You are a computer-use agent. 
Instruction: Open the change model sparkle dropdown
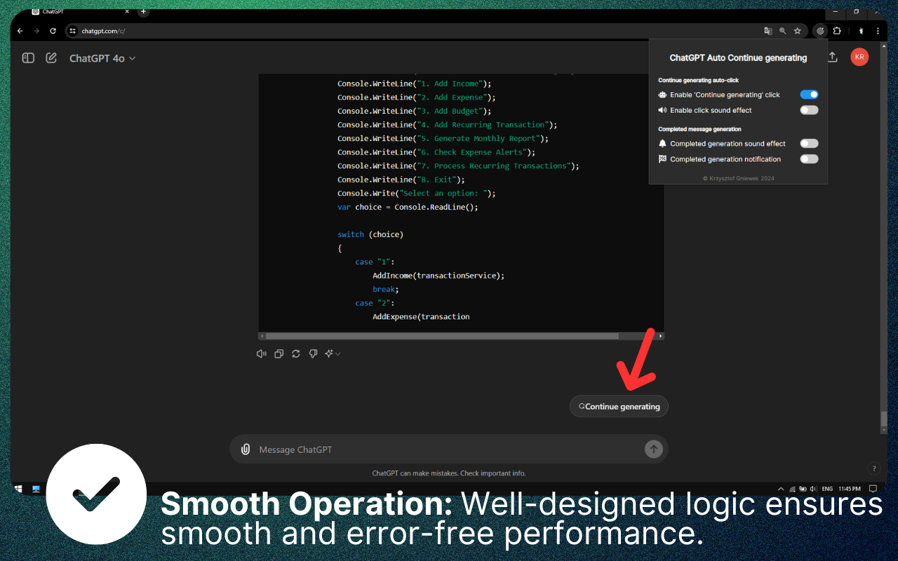tap(333, 354)
